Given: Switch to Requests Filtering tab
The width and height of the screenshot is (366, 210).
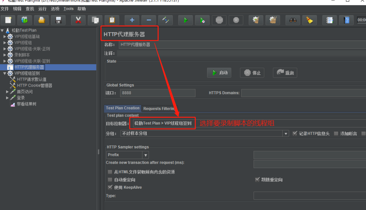Looking at the screenshot, I should tap(160, 109).
